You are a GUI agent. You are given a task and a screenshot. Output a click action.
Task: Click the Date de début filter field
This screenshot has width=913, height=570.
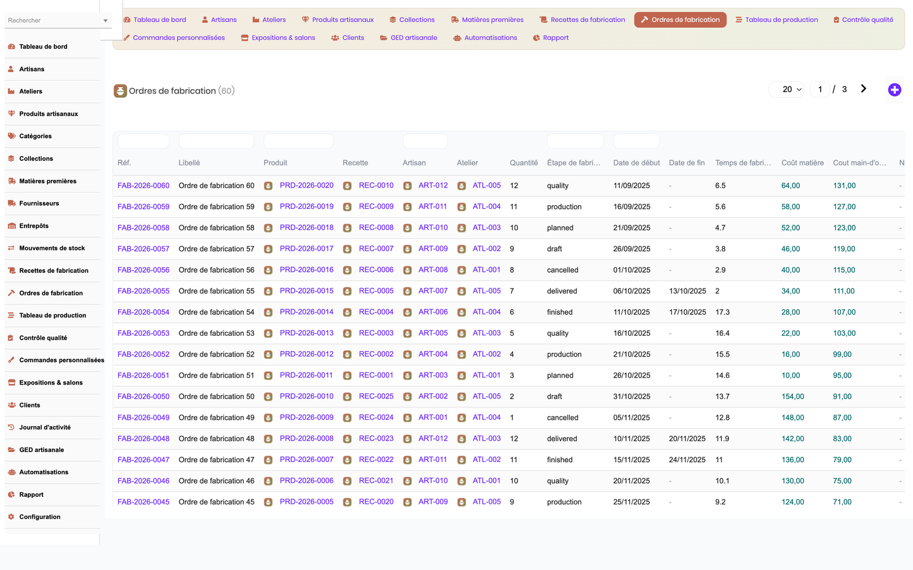pos(636,141)
